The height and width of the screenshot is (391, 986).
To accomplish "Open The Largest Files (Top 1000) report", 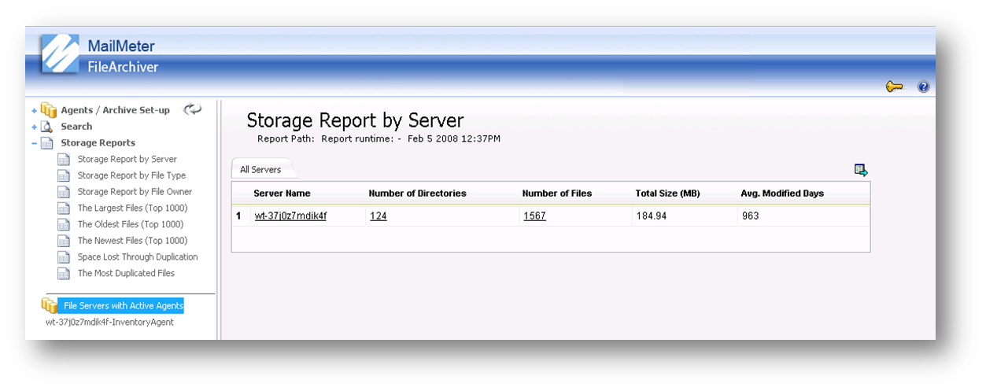I will point(132,208).
